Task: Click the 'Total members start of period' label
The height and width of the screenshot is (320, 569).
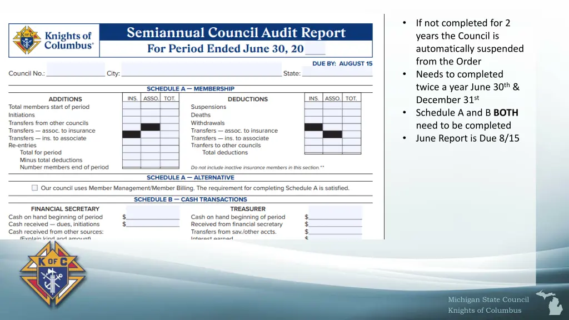Action: click(49, 107)
